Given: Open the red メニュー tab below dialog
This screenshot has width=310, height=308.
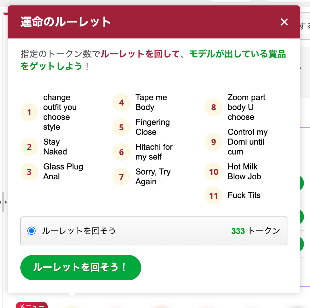Looking at the screenshot, I should [31, 305].
